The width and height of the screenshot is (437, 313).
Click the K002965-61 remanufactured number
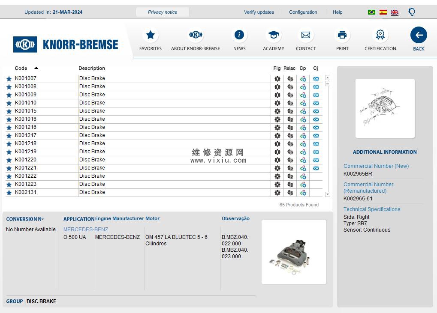point(358,199)
